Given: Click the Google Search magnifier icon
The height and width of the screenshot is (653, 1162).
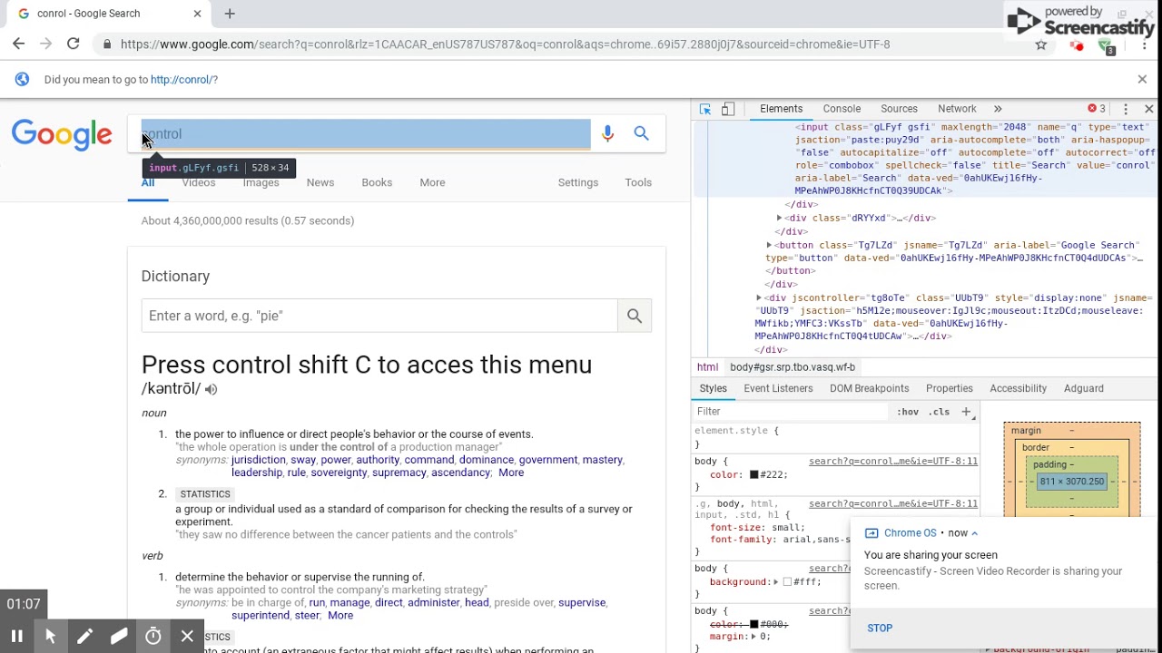Looking at the screenshot, I should pyautogui.click(x=642, y=133).
